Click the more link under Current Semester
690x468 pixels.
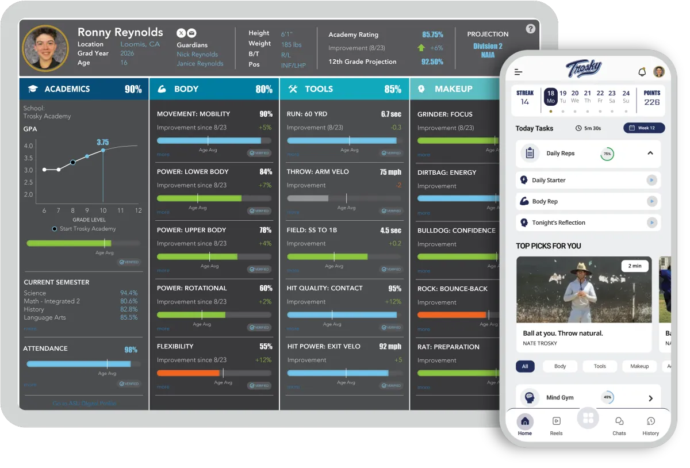[x=30, y=329]
